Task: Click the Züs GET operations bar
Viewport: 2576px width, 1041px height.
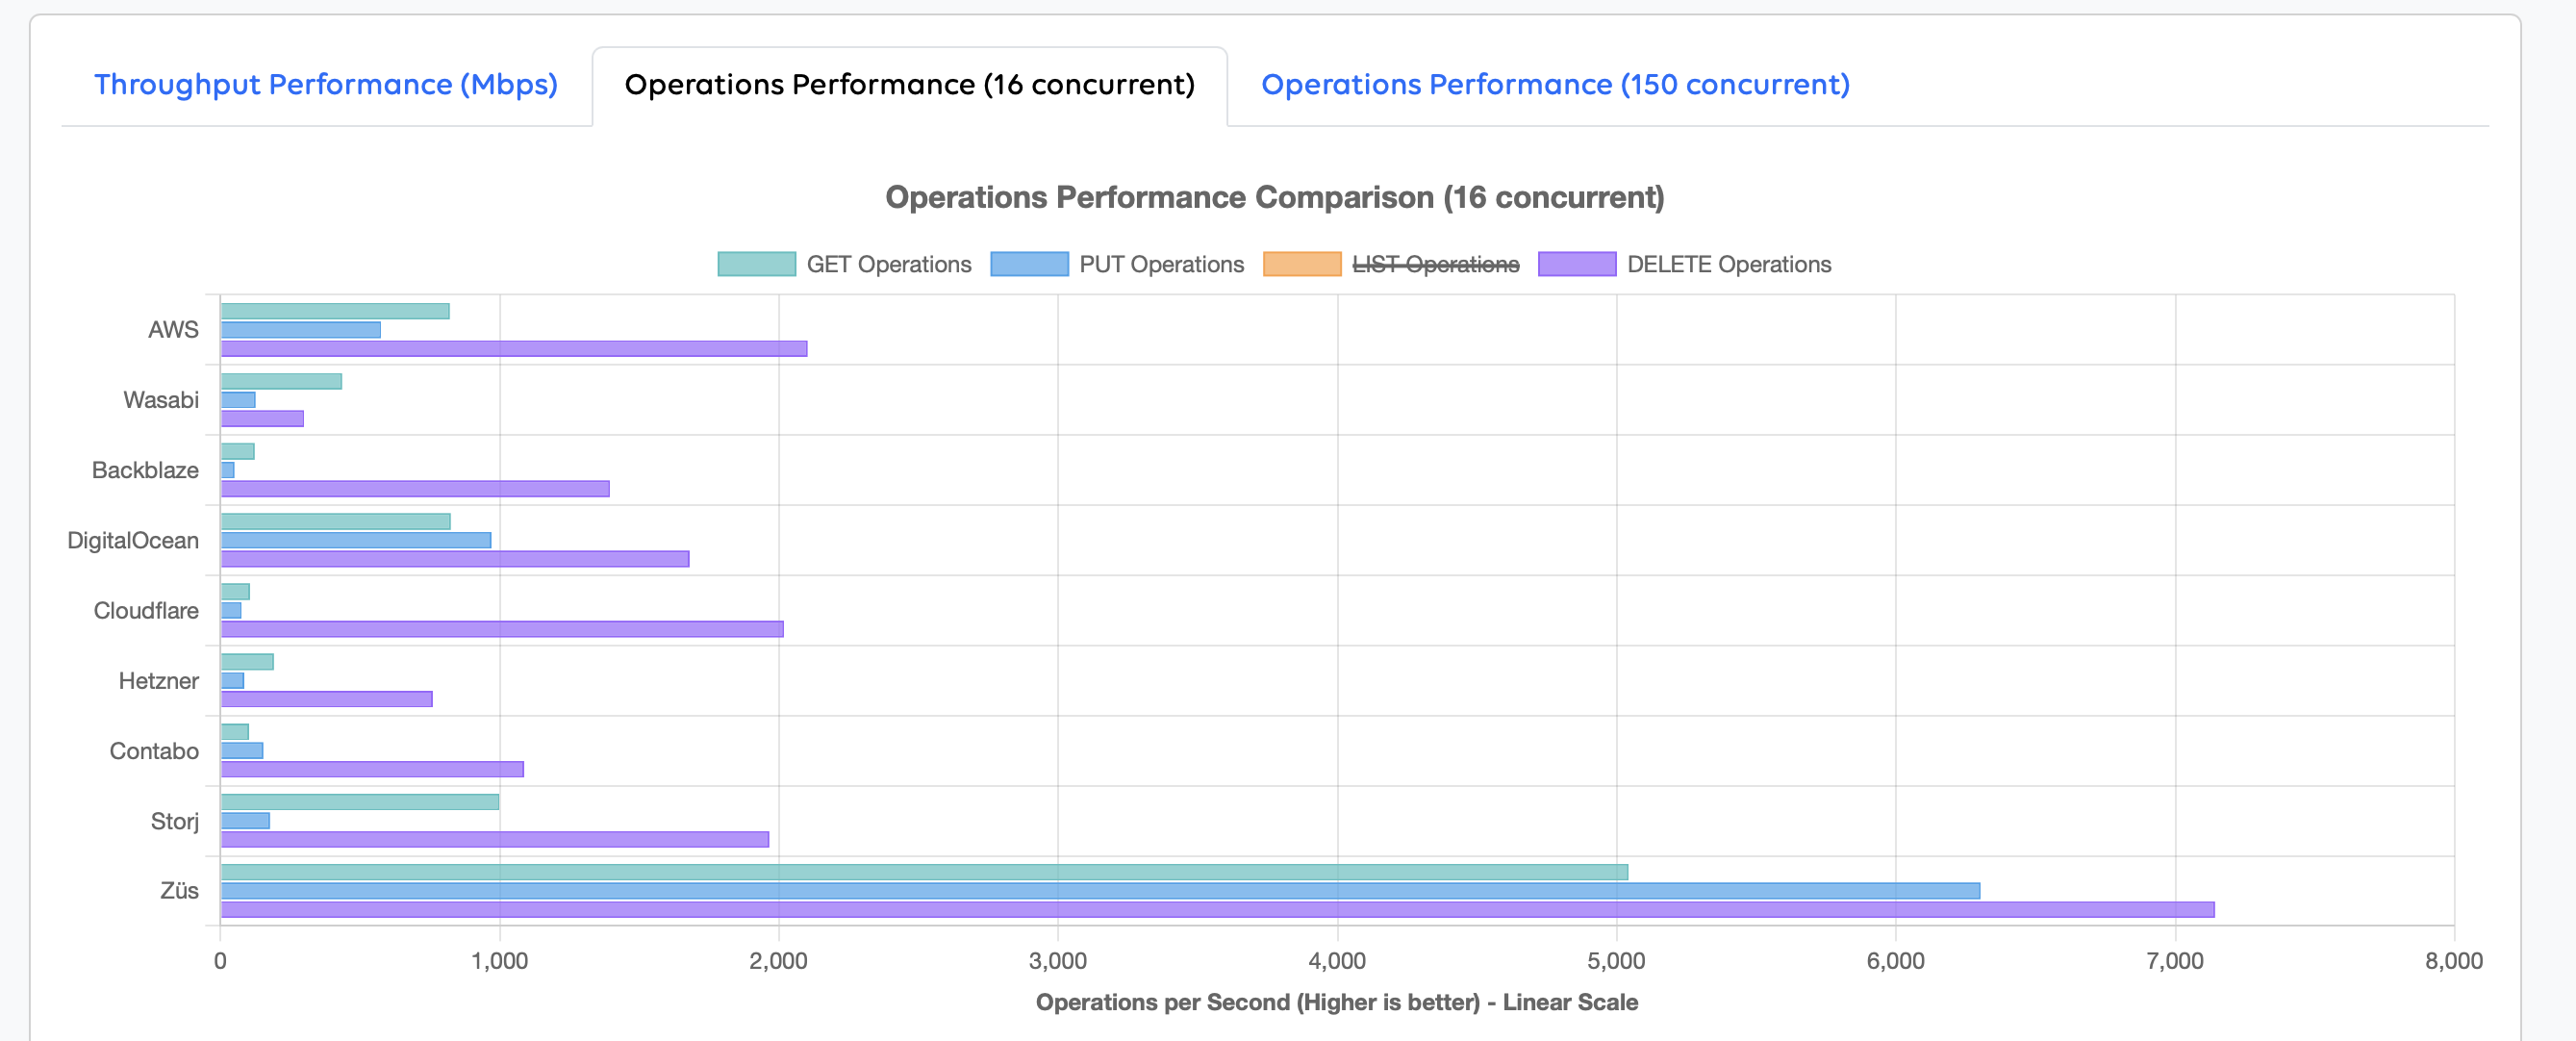Action: pyautogui.click(x=924, y=872)
